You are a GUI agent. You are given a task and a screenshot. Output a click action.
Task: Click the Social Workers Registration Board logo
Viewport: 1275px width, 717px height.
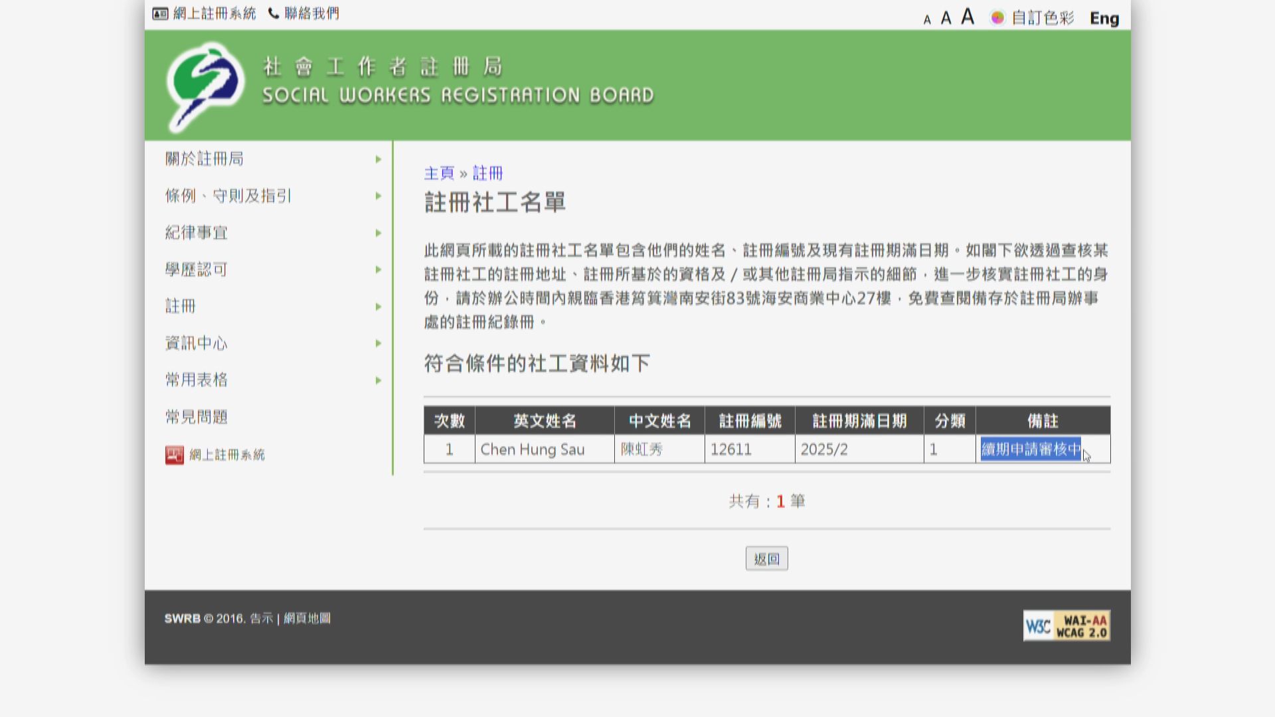pos(205,86)
